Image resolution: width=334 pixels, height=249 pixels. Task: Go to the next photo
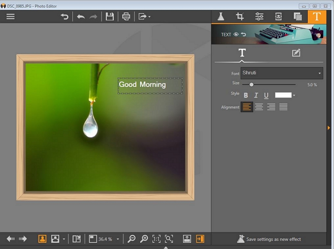pyautogui.click(x=23, y=239)
